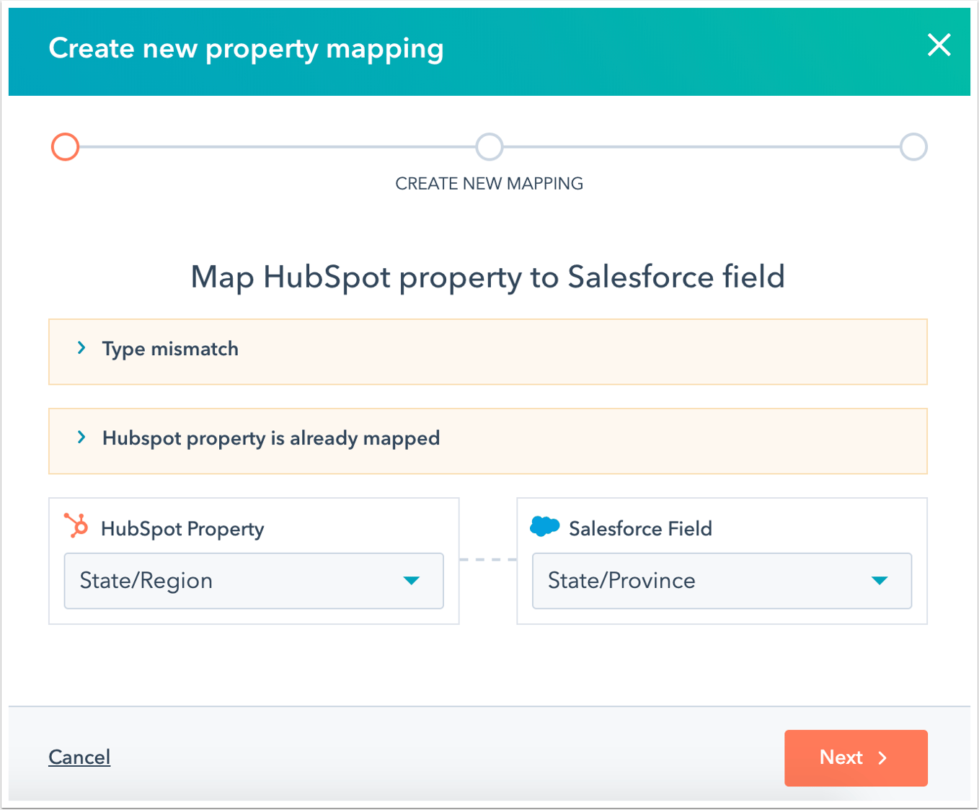Open the HubSpot Property State/Region dropdown
Viewport: 979px width, 810px height.
coord(254,581)
